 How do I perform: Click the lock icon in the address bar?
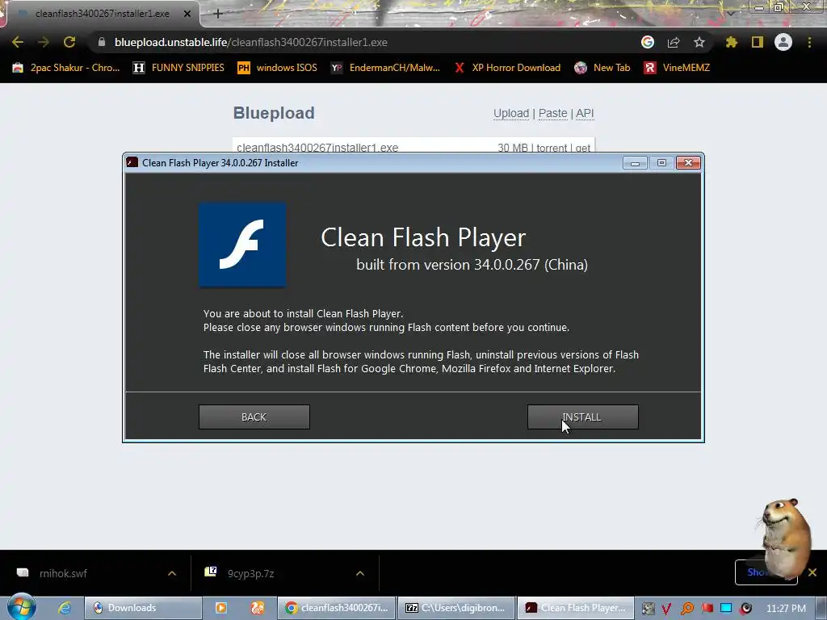point(102,42)
